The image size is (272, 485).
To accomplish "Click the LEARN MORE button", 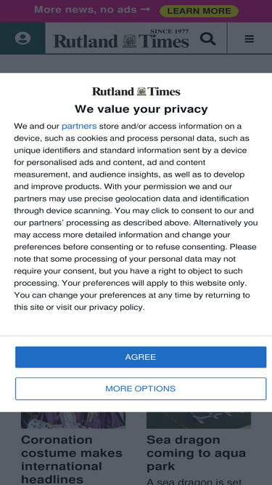I will click(x=199, y=11).
